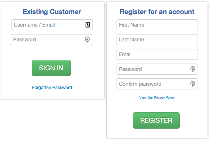
Task: Click the green SIGN IN button
Action: tap(51, 68)
